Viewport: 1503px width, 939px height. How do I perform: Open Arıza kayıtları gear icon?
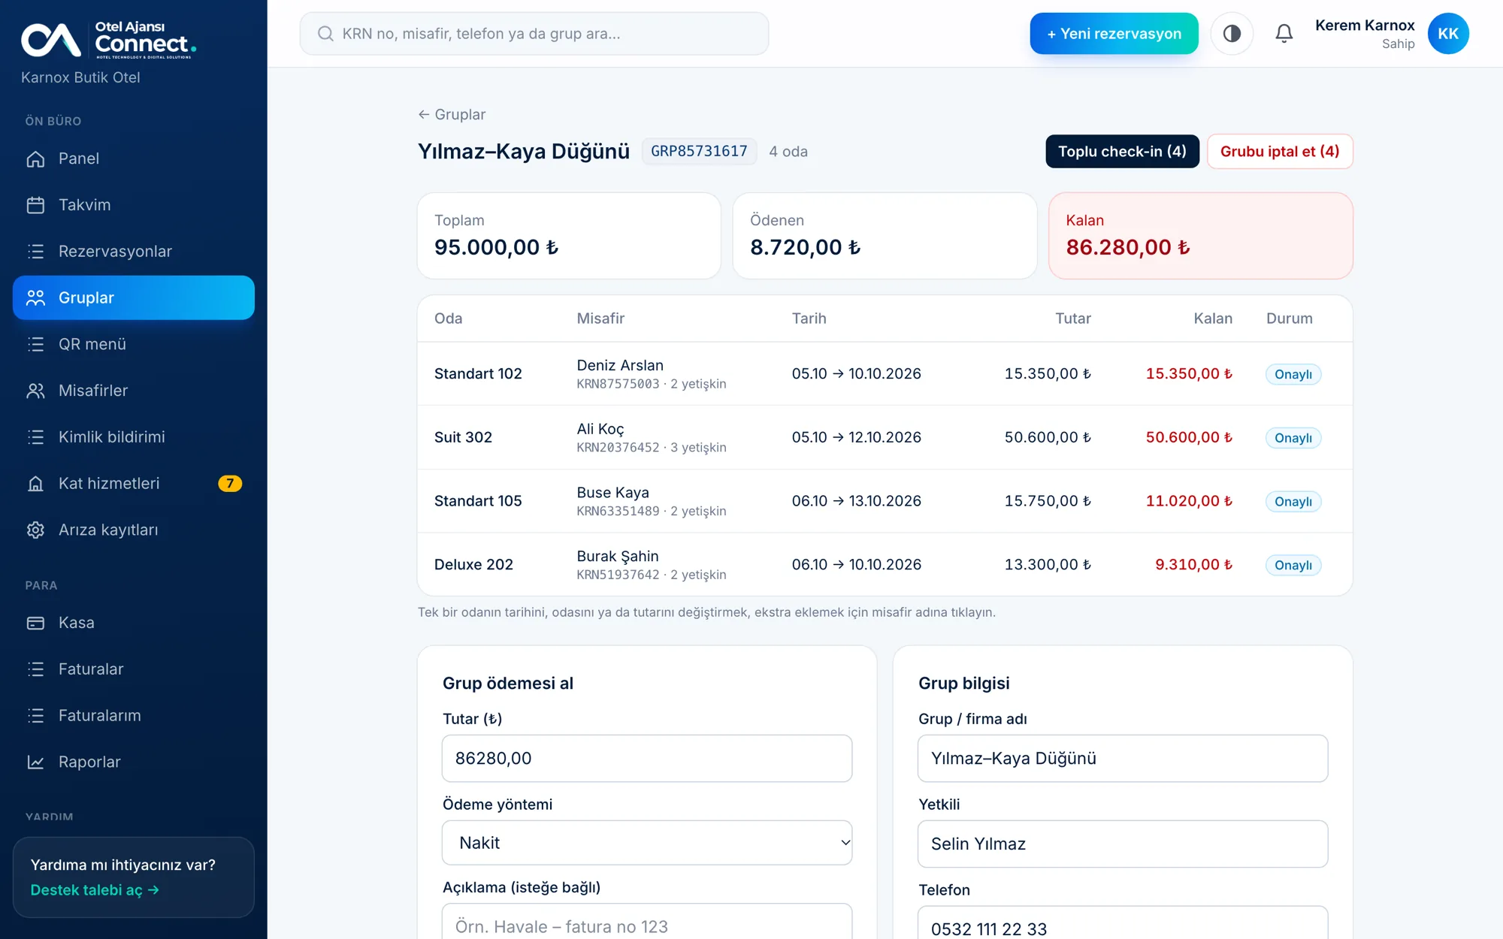tap(35, 530)
